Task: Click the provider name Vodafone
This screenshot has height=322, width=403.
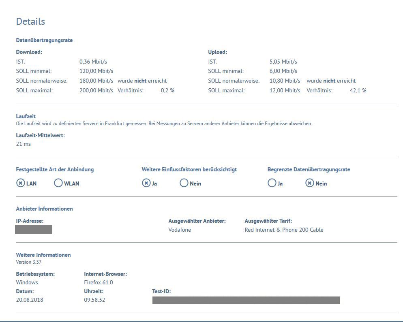Action: [x=180, y=230]
